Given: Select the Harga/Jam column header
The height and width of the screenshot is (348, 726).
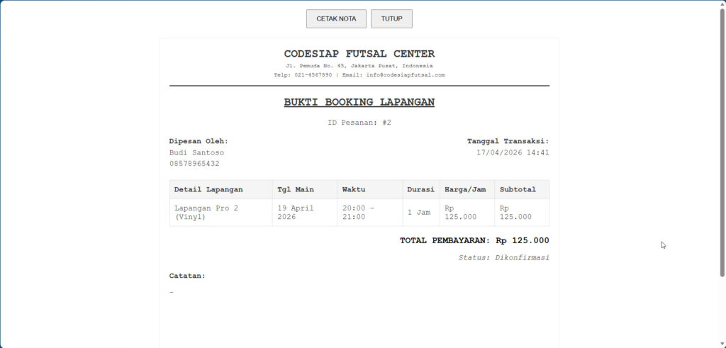Looking at the screenshot, I should coord(464,189).
